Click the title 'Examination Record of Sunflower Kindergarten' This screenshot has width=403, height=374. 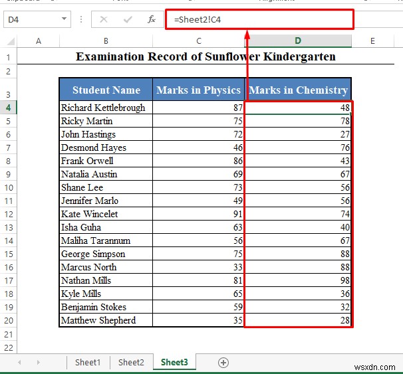click(x=205, y=56)
